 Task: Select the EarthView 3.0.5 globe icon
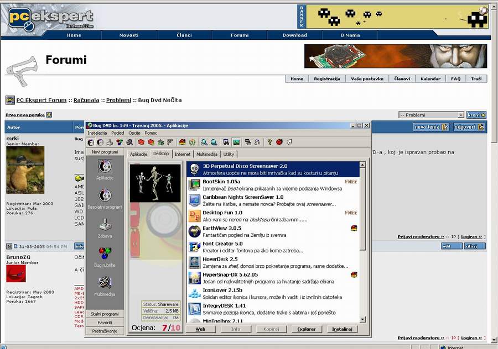[194, 231]
